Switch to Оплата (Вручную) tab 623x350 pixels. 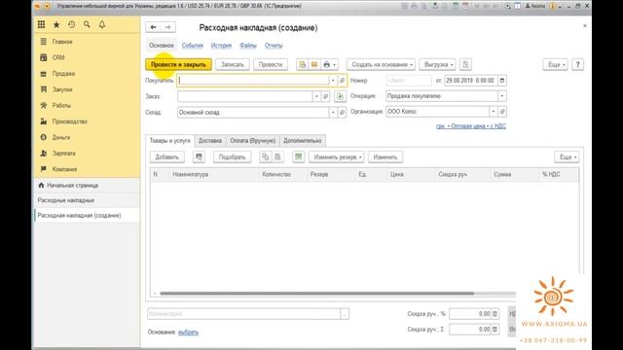coord(253,140)
